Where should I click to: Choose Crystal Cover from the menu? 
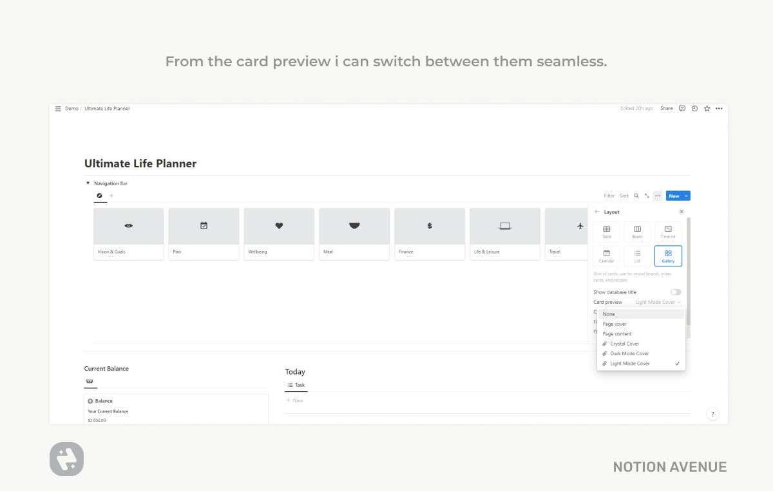[x=625, y=344]
